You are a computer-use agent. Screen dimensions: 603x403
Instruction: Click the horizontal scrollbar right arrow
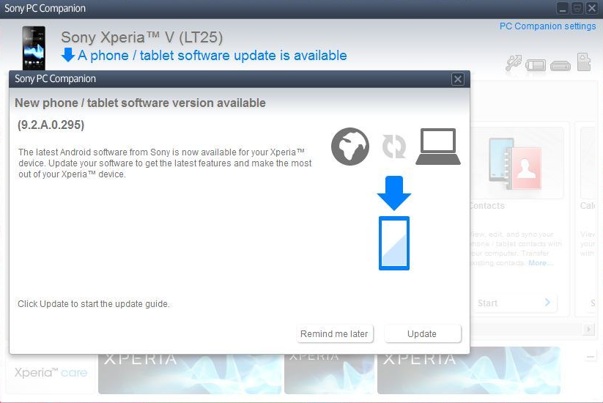tap(588, 329)
